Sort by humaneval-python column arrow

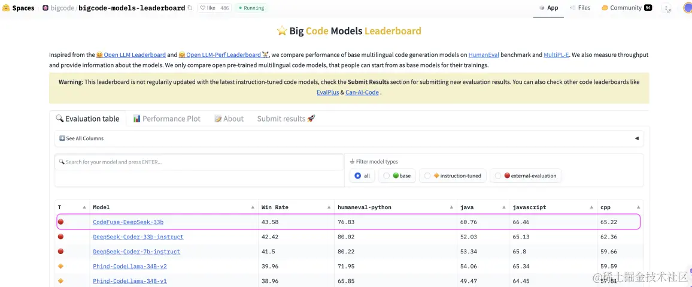[452, 207]
